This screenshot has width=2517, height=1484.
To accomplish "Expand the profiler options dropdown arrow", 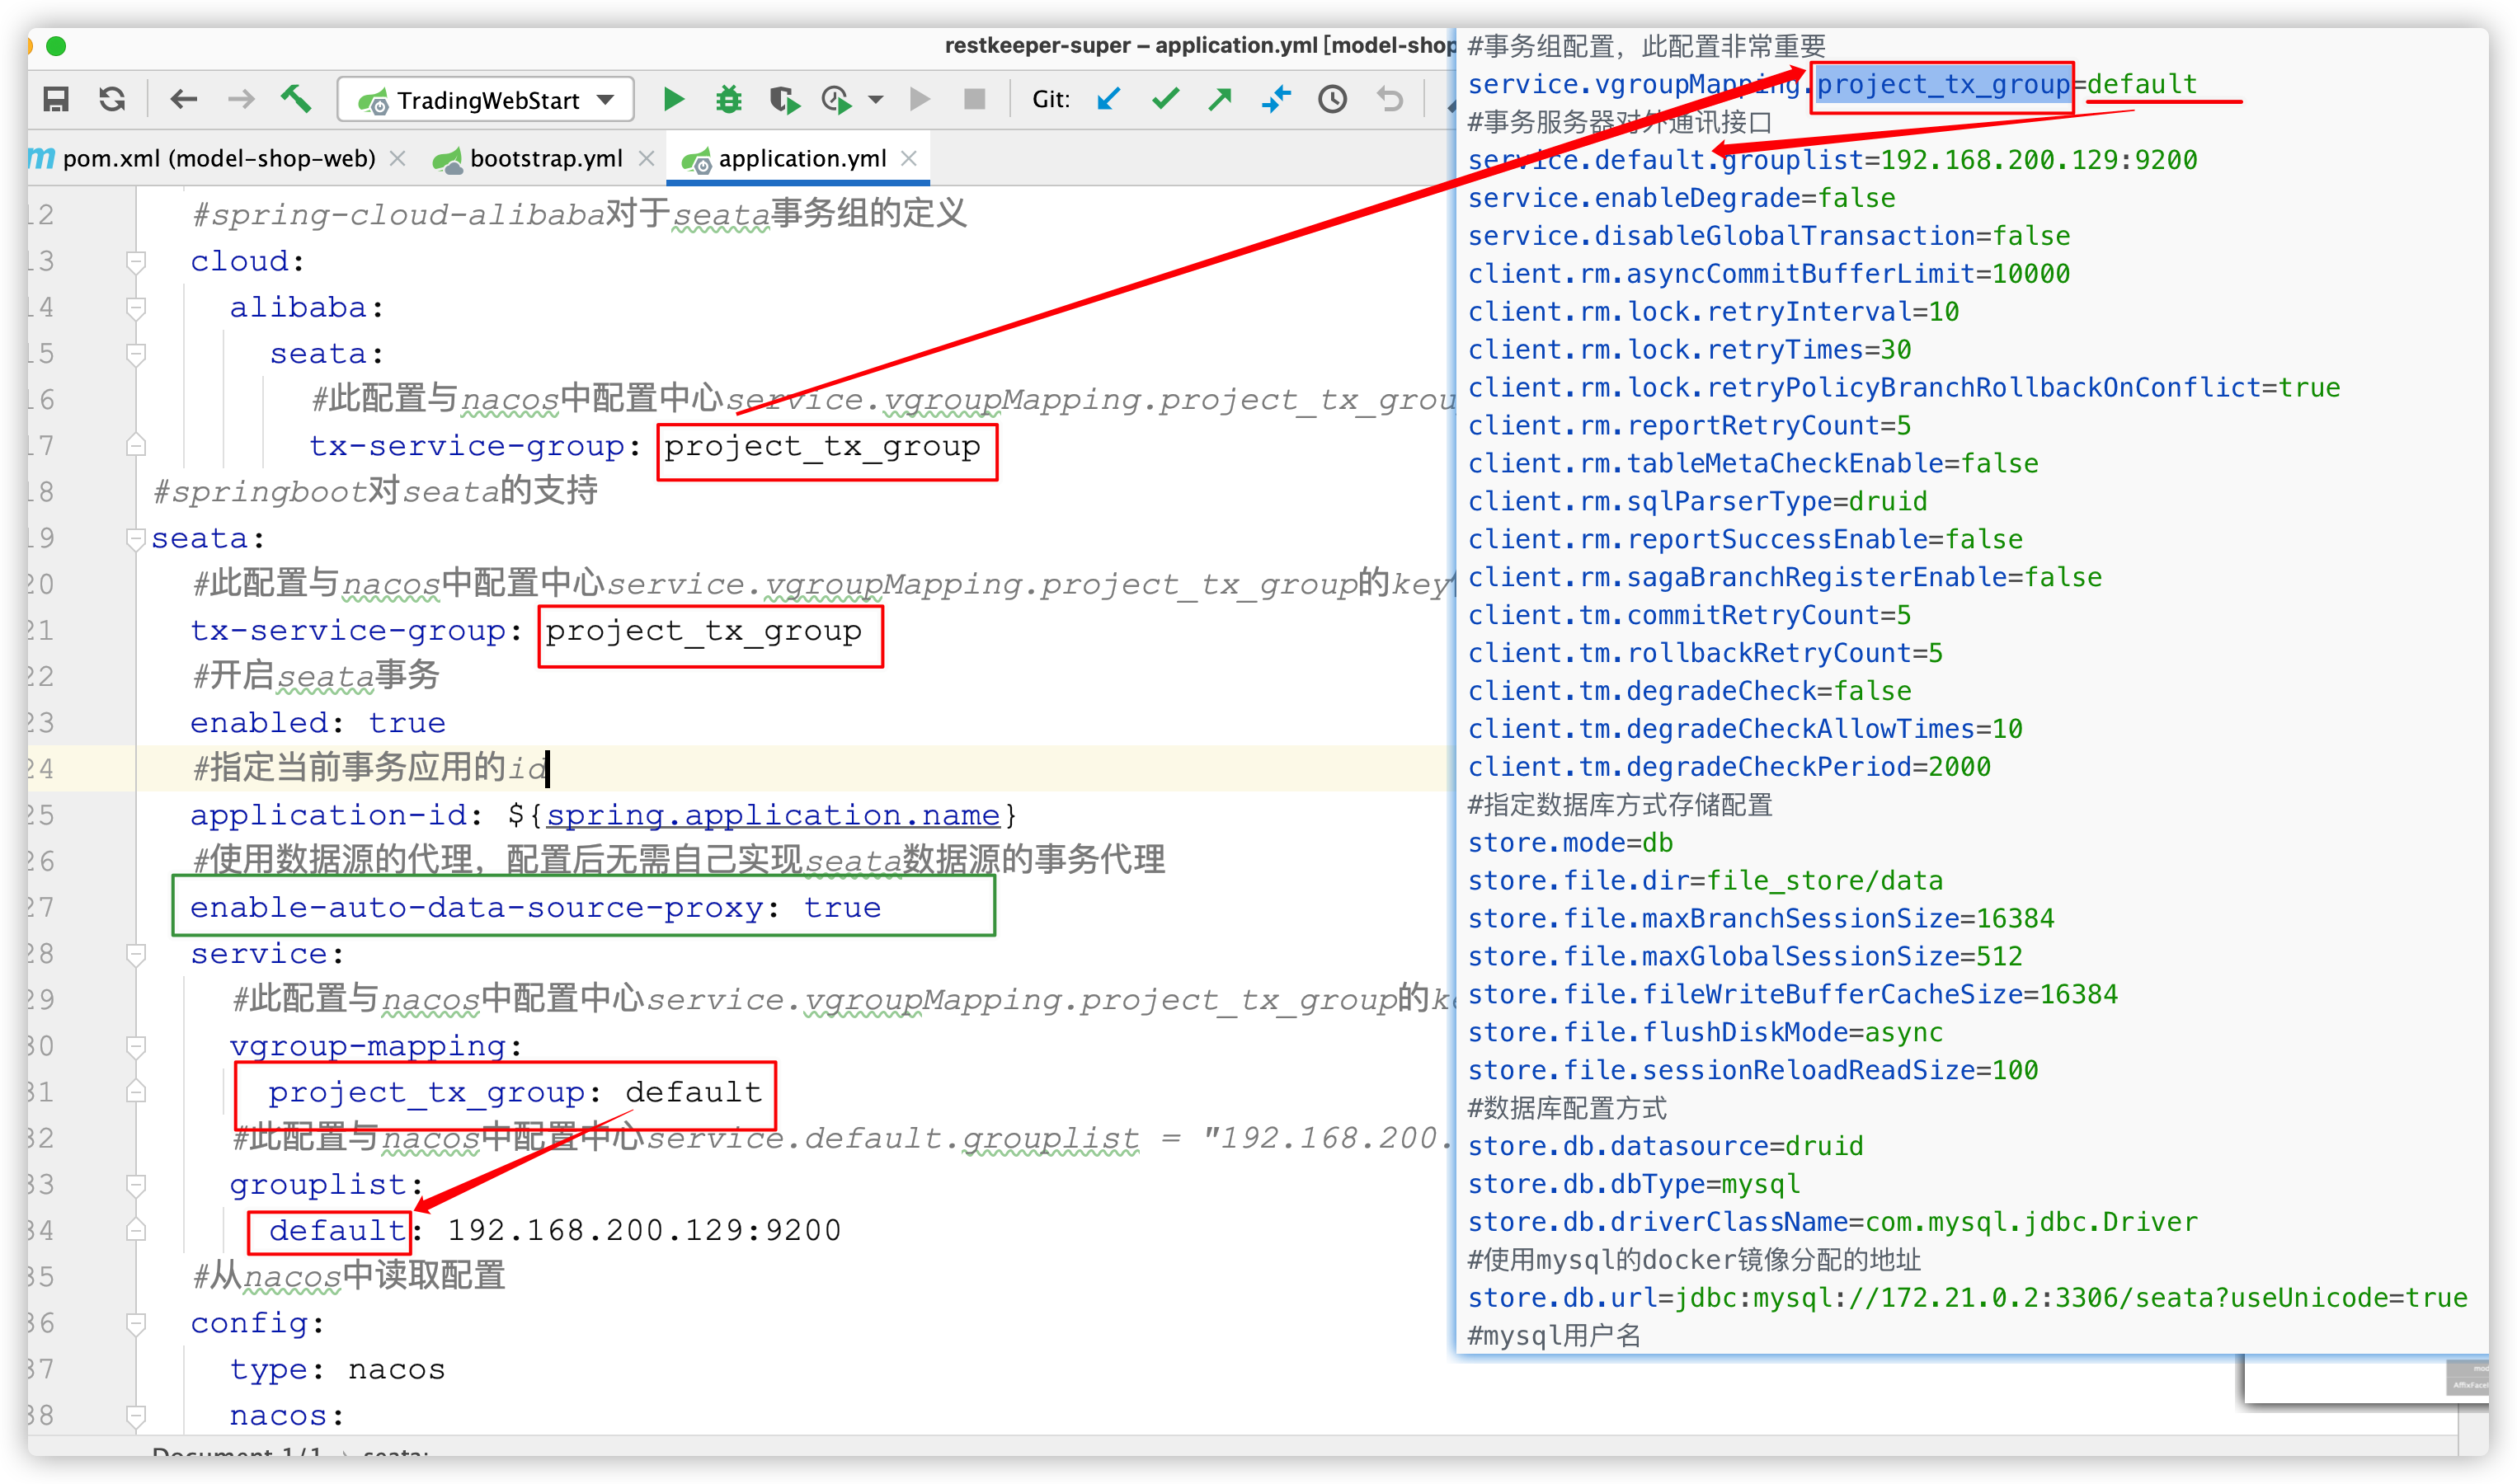I will pyautogui.click(x=876, y=100).
